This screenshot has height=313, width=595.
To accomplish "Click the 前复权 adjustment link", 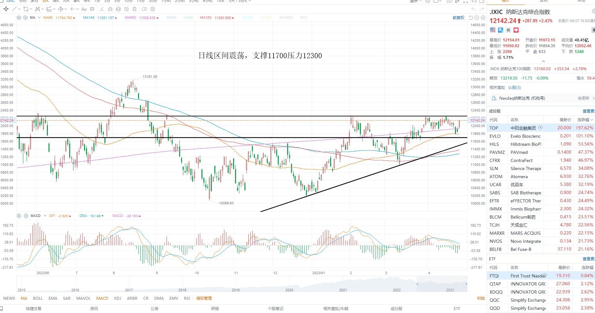I will (x=458, y=18).
